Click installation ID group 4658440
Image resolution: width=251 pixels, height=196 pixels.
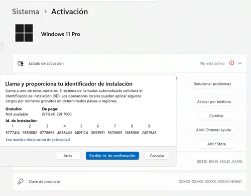[x=64, y=133]
